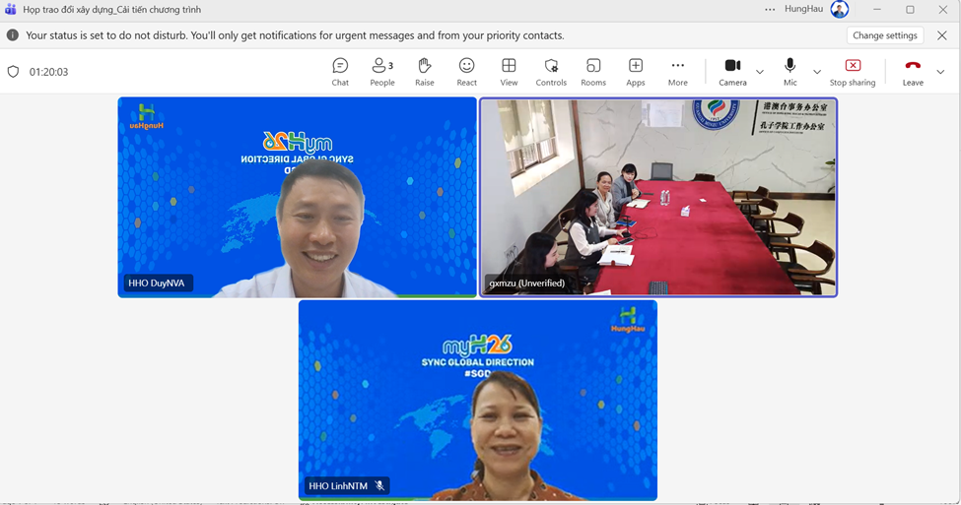Open the meeting Controls options
The height and width of the screenshot is (505, 961).
[x=551, y=72]
